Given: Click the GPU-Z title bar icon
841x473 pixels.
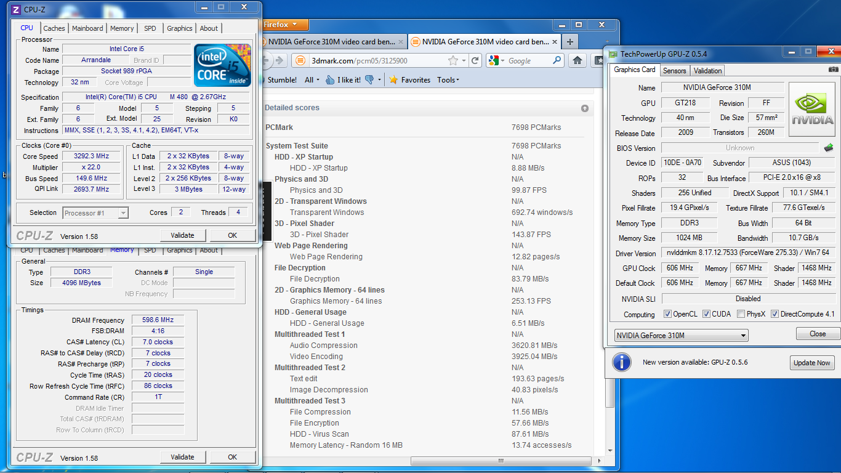Looking at the screenshot, I should tap(613, 54).
